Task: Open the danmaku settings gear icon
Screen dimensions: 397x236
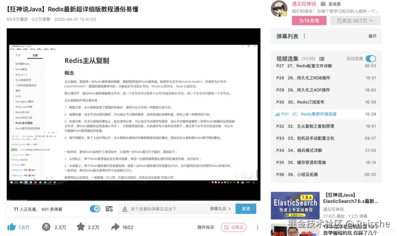Action: pyautogui.click(x=109, y=208)
